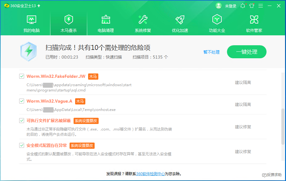Click the 暂不处理 link
This screenshot has width=286, height=181.
coord(211,52)
